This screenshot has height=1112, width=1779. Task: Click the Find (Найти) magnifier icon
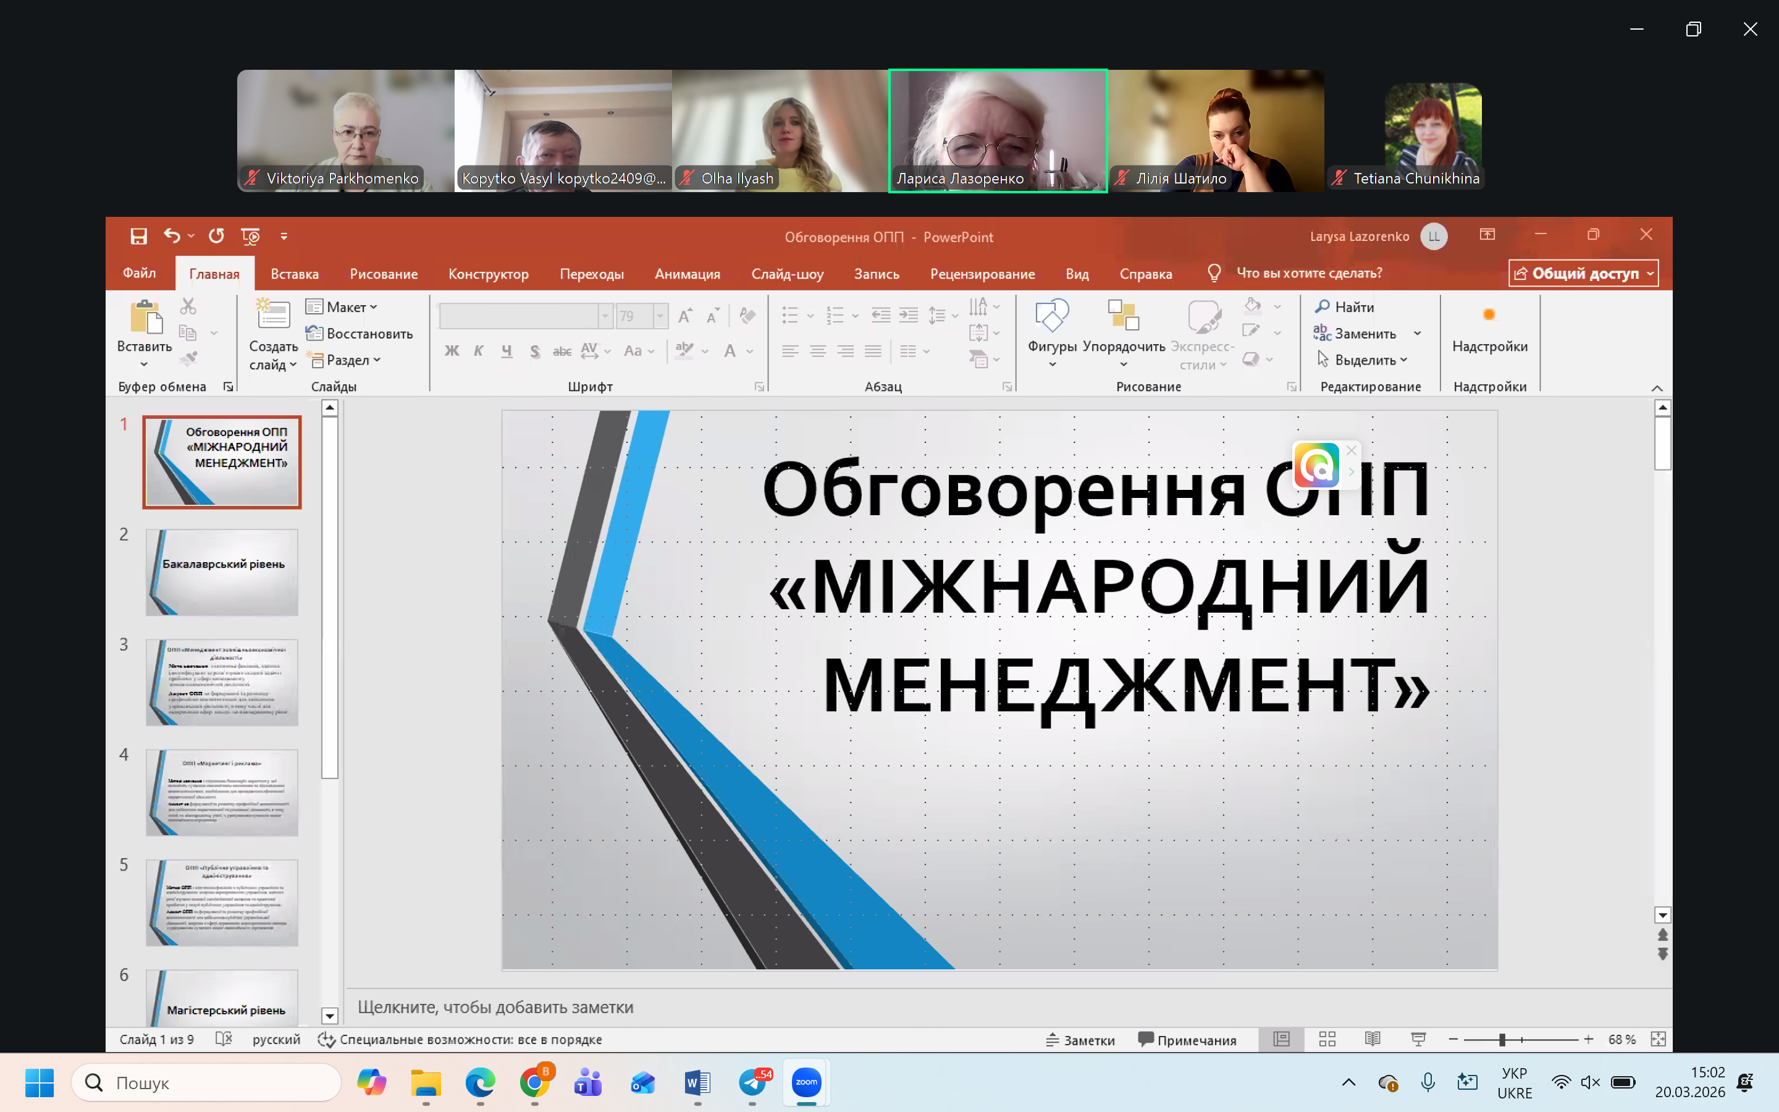1323,306
